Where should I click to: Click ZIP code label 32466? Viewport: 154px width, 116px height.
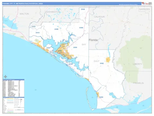(81, 28)
